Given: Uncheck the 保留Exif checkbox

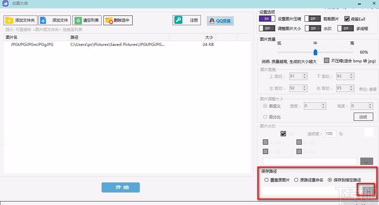Looking at the screenshot, I should click(x=348, y=18).
